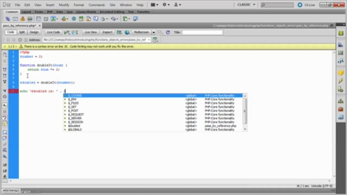Click the Multiscreen button
The width and height of the screenshot is (347, 195).
pyautogui.click(x=141, y=32)
